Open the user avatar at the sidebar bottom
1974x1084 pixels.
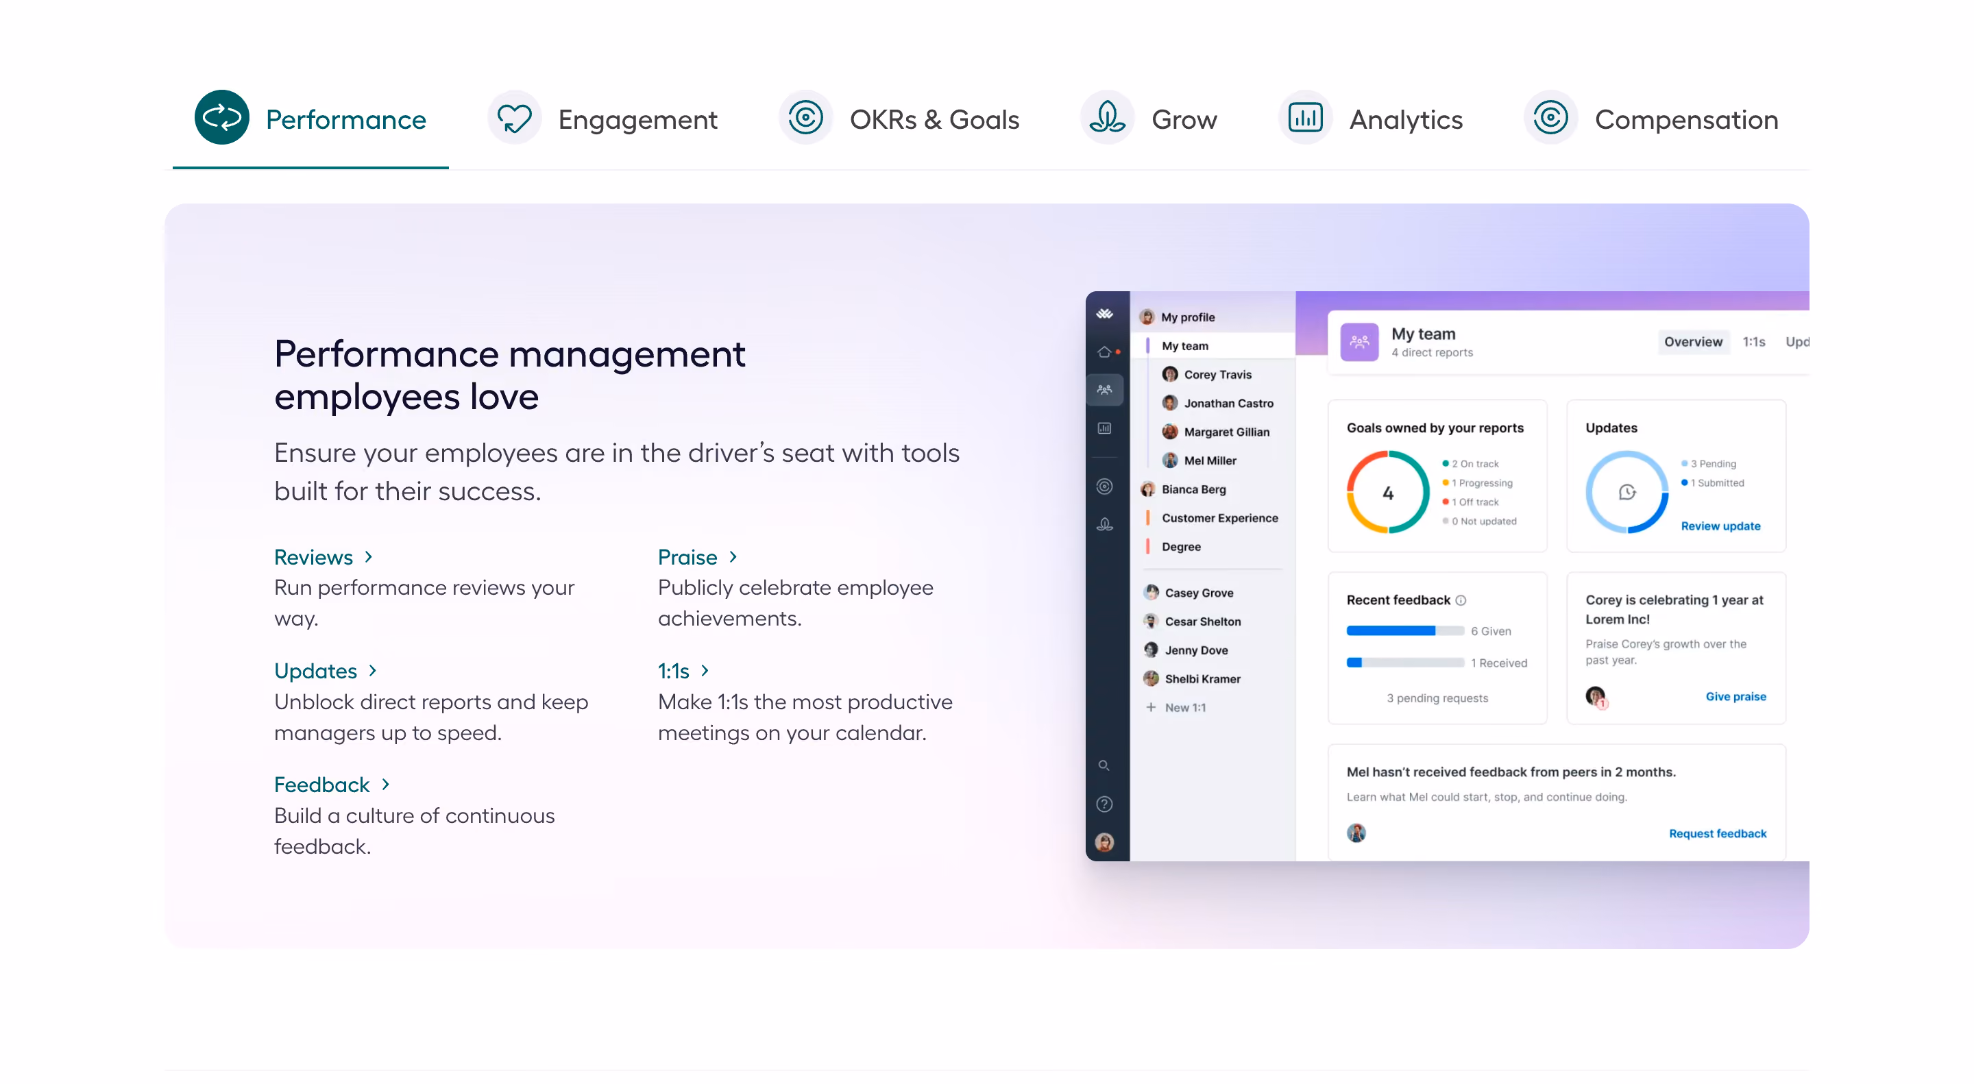click(x=1104, y=842)
